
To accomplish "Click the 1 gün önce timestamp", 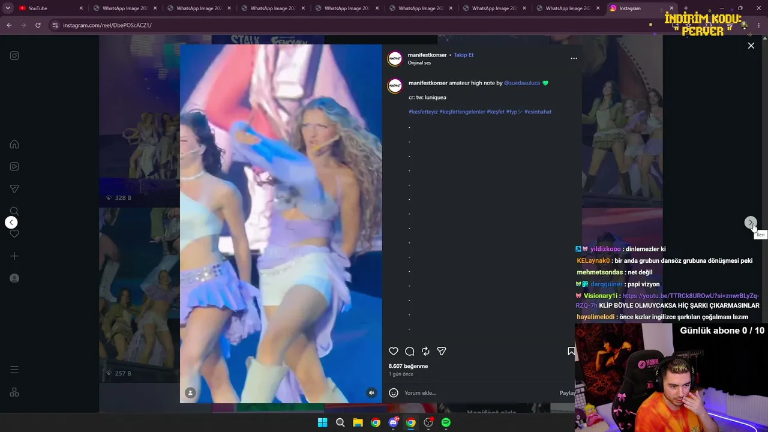I will (401, 374).
